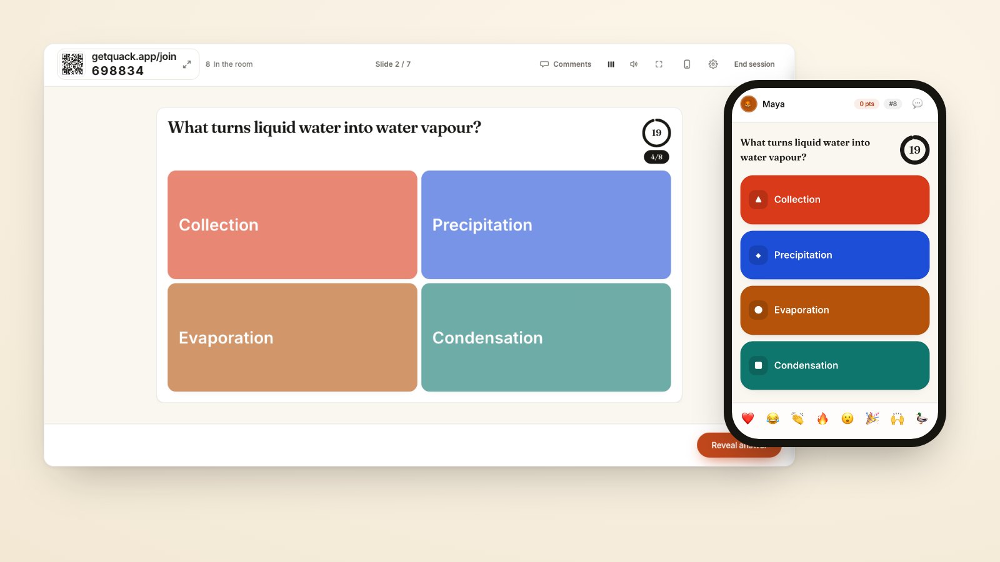
Task: Send the clapping hands reaction
Action: click(x=797, y=418)
